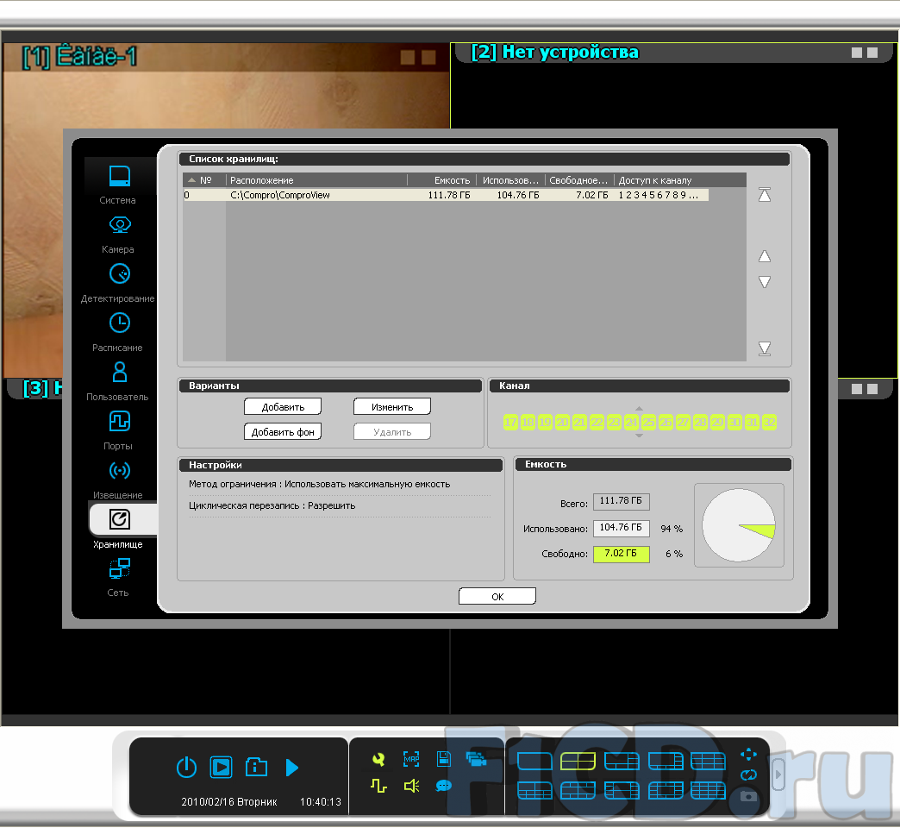The image size is (900, 828).
Task: Click the cycle loop arrows icon
Action: (748, 775)
